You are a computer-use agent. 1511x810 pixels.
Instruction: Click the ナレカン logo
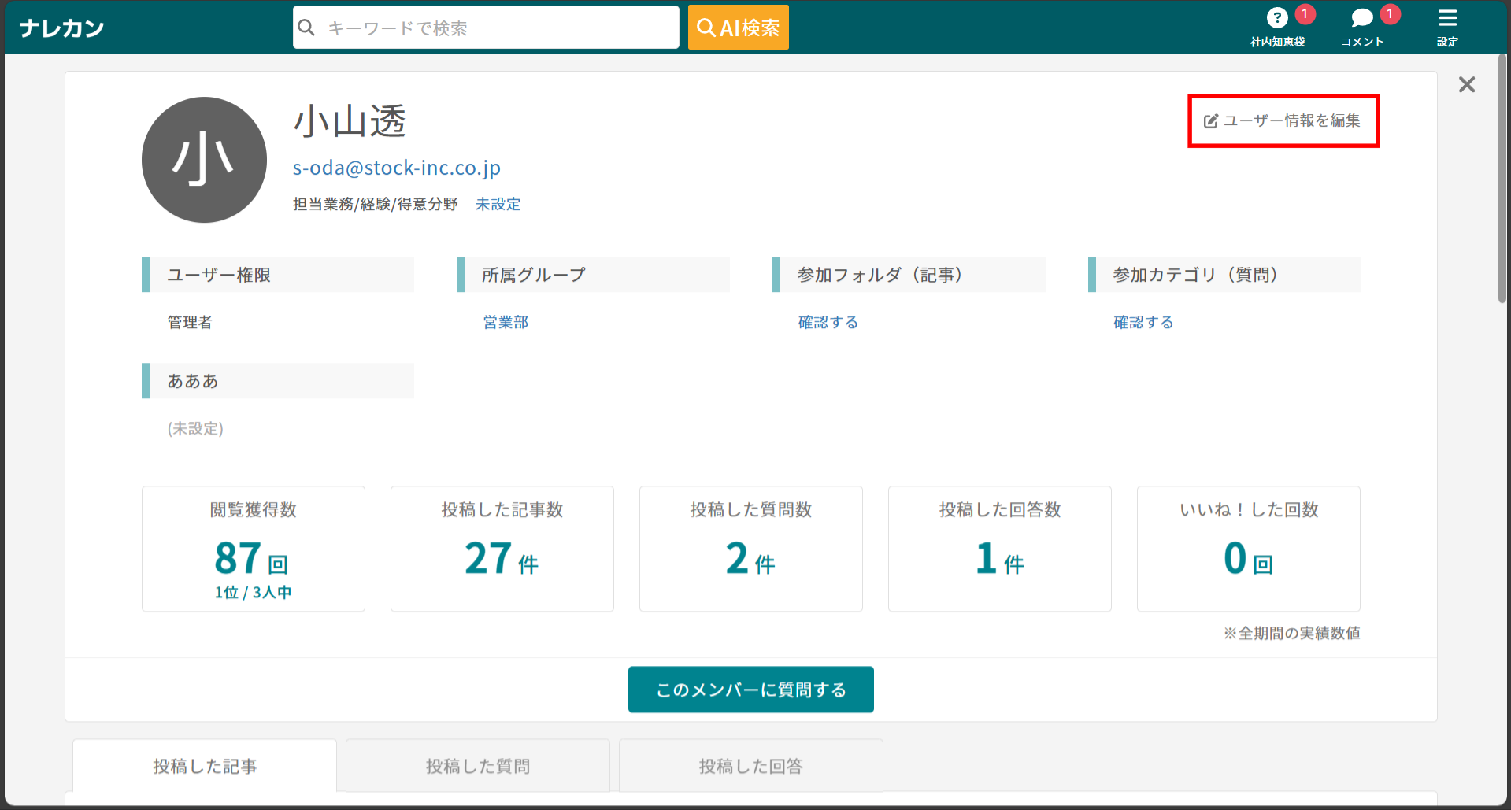(61, 28)
